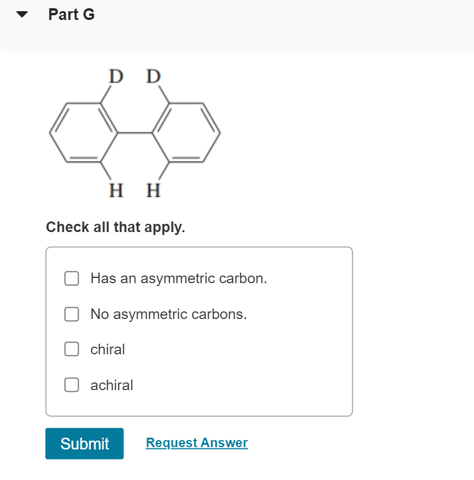The height and width of the screenshot is (480, 474).
Task: Click the 'Check all that apply.' instruction
Action: (116, 227)
